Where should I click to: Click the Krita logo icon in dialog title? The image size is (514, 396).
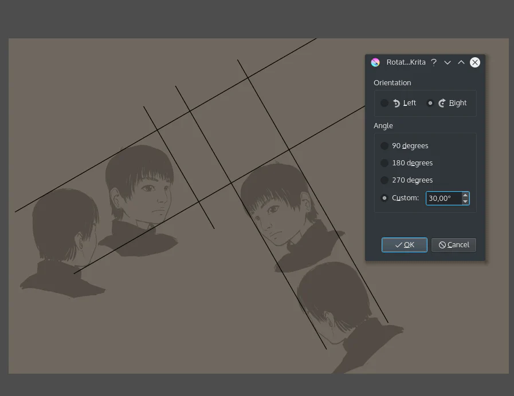(375, 62)
